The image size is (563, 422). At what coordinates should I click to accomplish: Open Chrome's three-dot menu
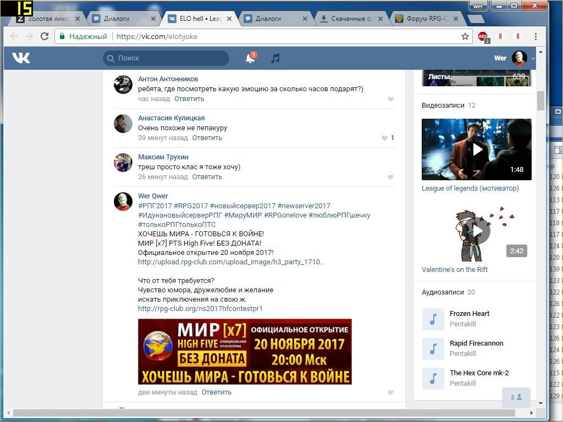click(536, 36)
